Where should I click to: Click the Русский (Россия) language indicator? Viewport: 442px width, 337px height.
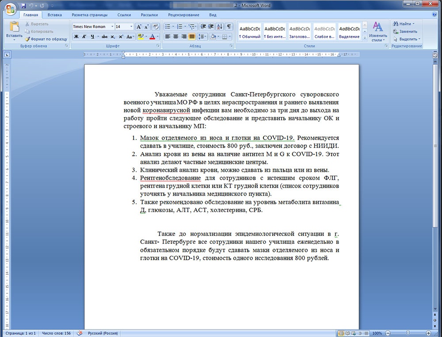[x=103, y=333]
